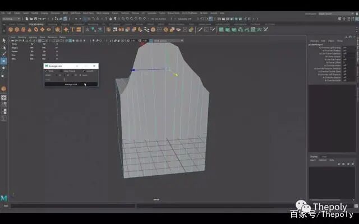
Task: Create a polygon cone from the shelf
Action: point(30,30)
